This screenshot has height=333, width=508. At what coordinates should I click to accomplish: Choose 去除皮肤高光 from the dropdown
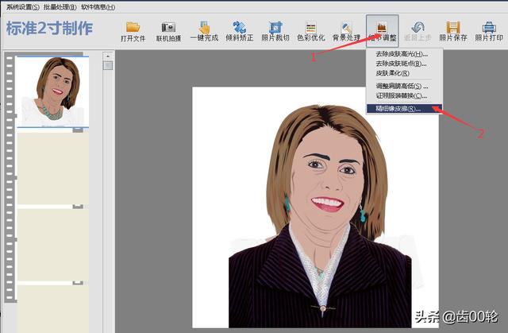coord(401,53)
